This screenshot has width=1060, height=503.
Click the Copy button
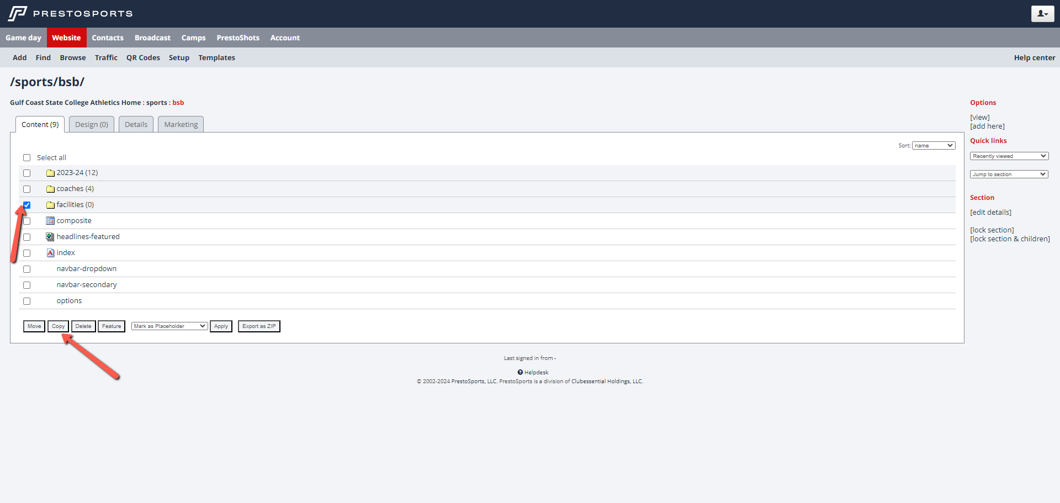point(58,326)
